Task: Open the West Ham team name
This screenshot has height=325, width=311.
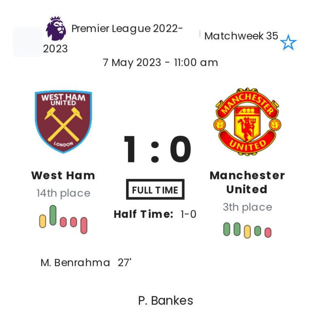Action: (x=63, y=175)
